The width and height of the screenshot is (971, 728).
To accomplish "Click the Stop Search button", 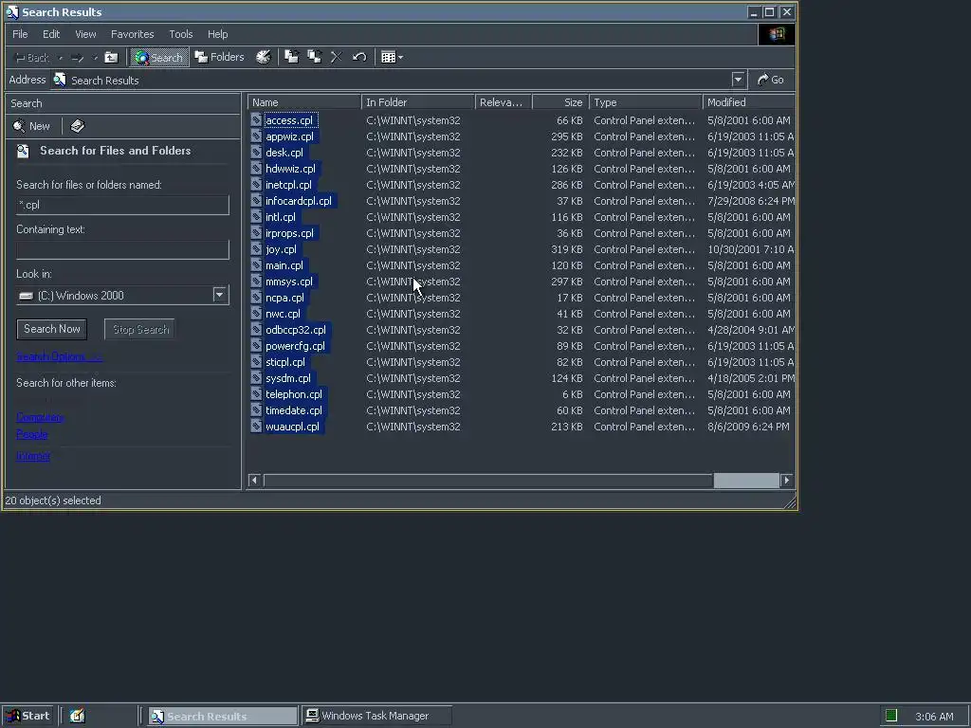I will tap(140, 329).
